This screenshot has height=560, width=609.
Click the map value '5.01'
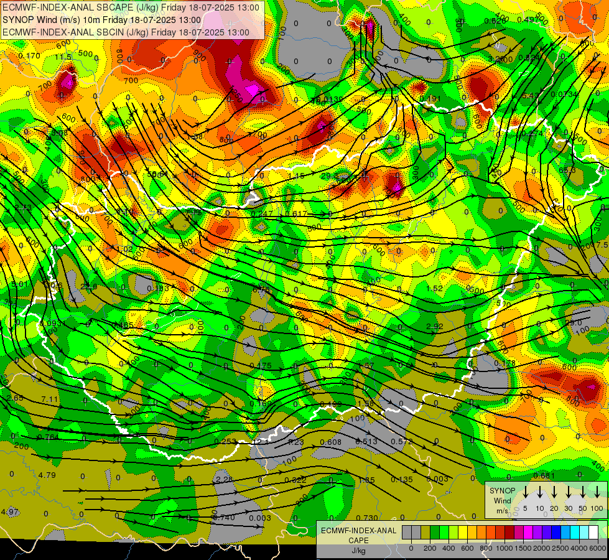pyautogui.click(x=19, y=284)
